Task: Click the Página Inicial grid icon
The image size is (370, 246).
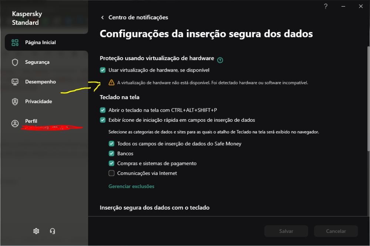Action: click(x=15, y=42)
